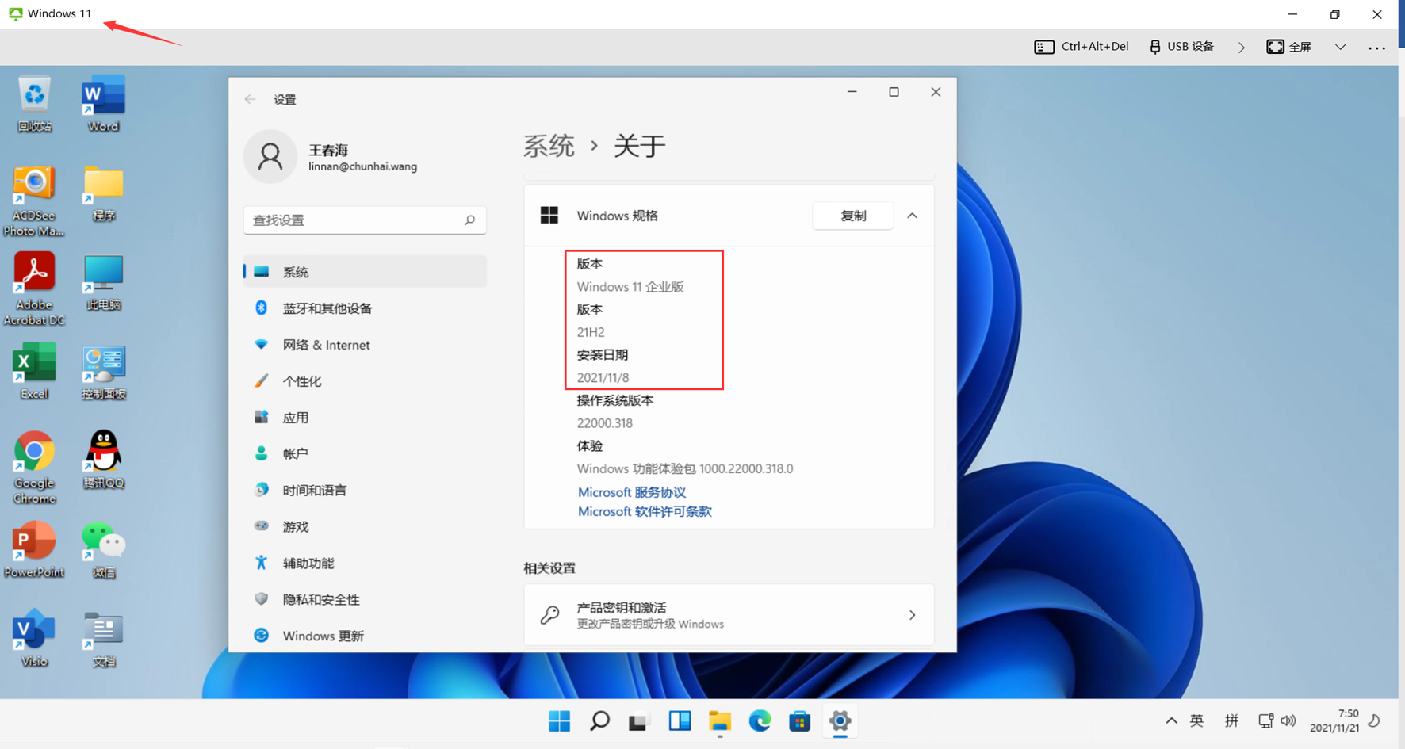Open 蓝牙和其他设备 settings

pyautogui.click(x=365, y=308)
